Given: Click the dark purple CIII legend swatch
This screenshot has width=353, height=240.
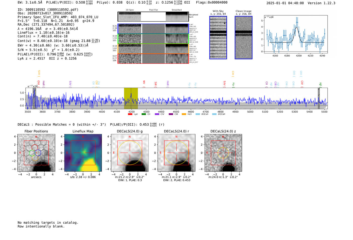Looking at the screenshot, I should [x=171, y=114].
